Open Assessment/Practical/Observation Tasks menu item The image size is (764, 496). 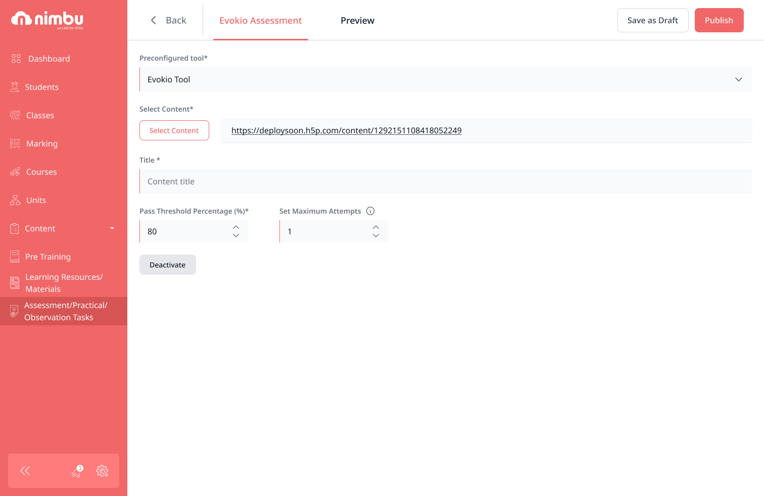coord(66,311)
